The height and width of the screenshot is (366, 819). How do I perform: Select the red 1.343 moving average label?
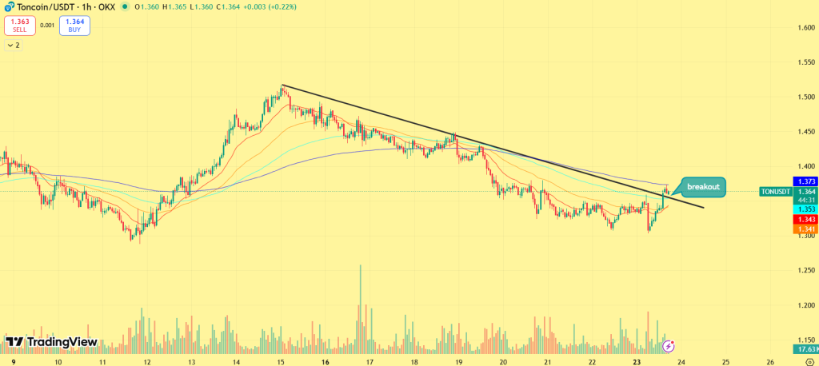point(804,219)
